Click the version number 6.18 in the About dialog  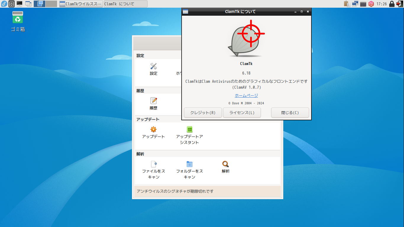tap(246, 73)
